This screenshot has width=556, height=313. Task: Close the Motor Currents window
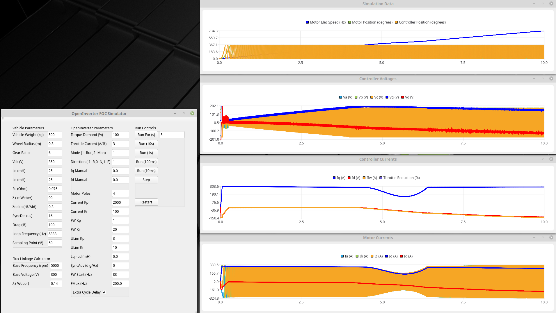pos(551,237)
